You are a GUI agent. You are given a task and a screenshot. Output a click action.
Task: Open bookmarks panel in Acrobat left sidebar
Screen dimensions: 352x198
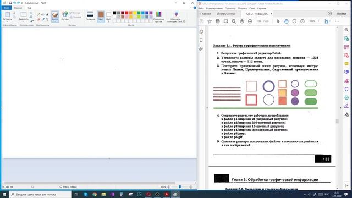point(201,40)
